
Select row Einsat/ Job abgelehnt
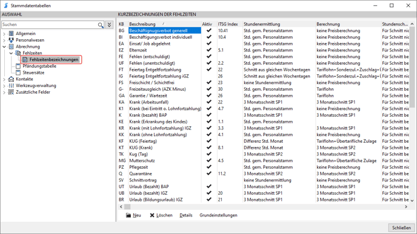click(x=263, y=44)
